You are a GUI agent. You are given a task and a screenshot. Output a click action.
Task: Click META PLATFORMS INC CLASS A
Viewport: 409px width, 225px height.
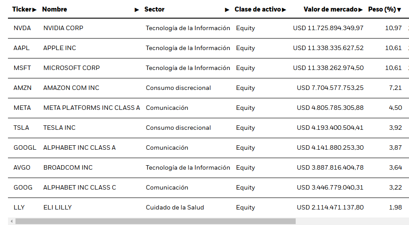coord(92,108)
